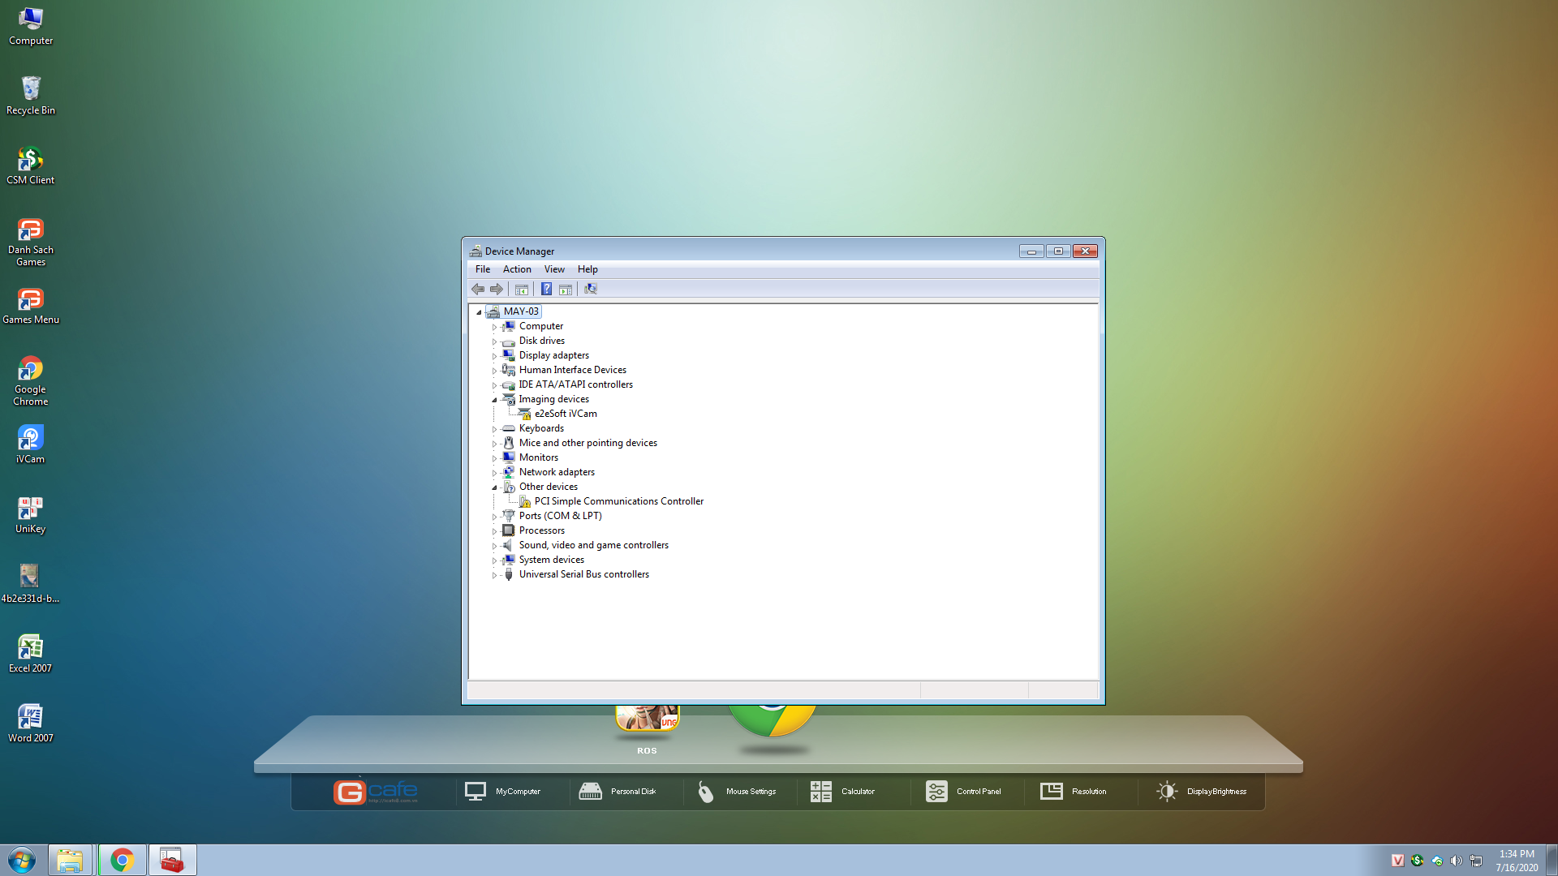This screenshot has width=1558, height=876.
Task: Collapse the Other devices node
Action: click(494, 487)
